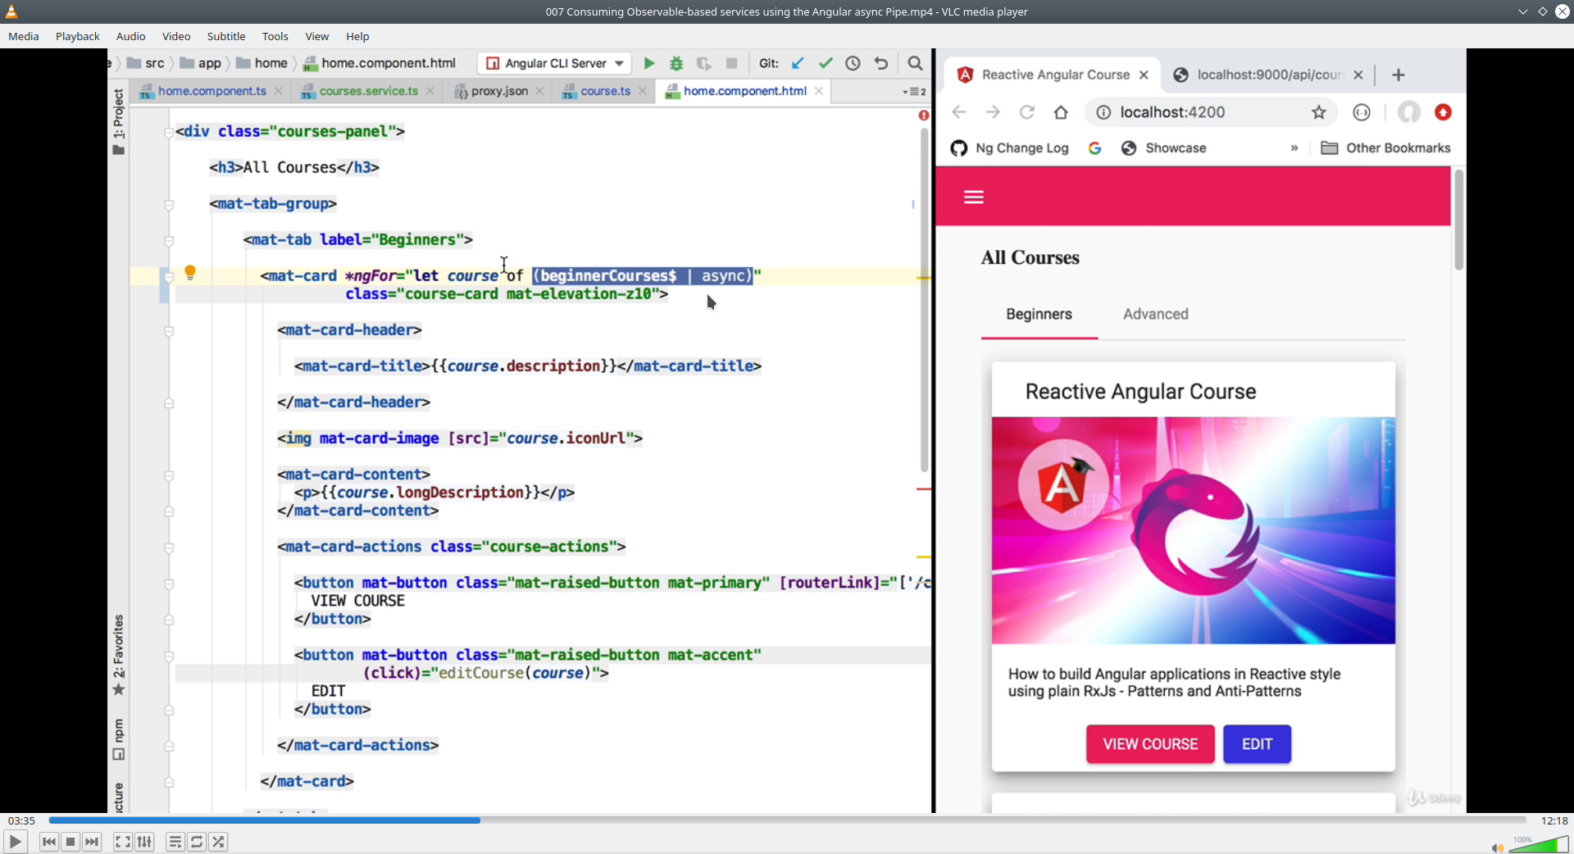Seek within the VLC playback progress bar

(787, 820)
